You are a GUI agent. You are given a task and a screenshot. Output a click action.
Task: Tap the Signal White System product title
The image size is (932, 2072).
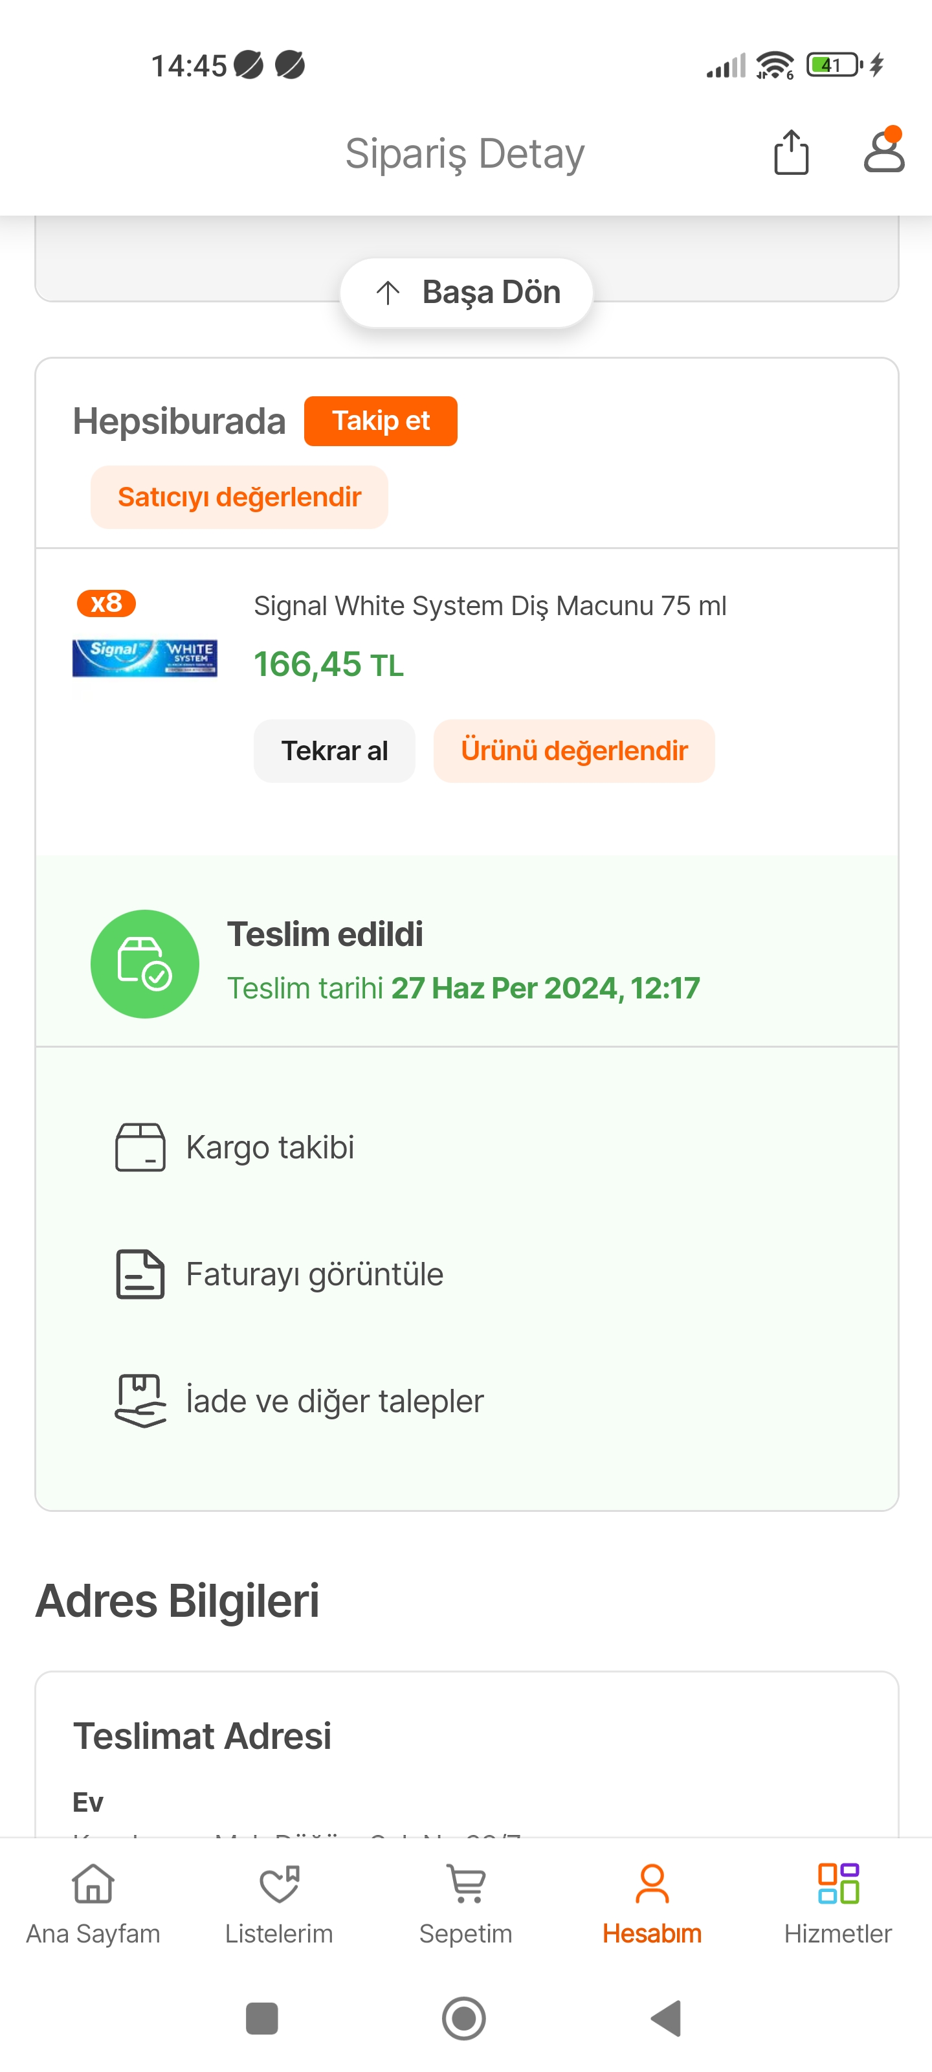tap(490, 605)
